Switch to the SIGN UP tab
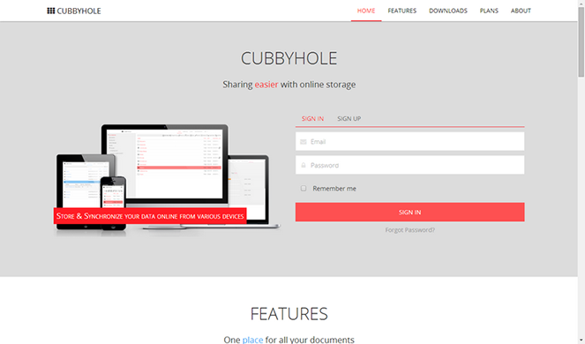 349,119
